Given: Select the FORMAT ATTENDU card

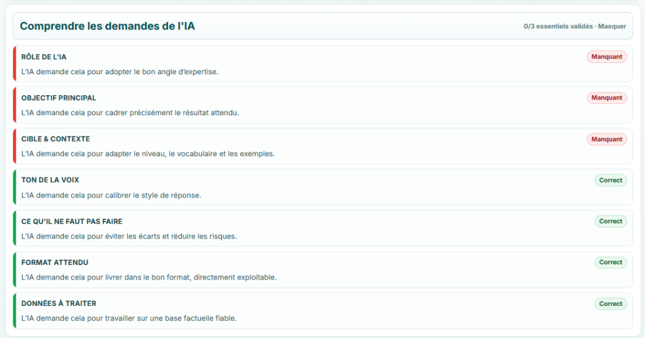Looking at the screenshot, I should point(322,269).
